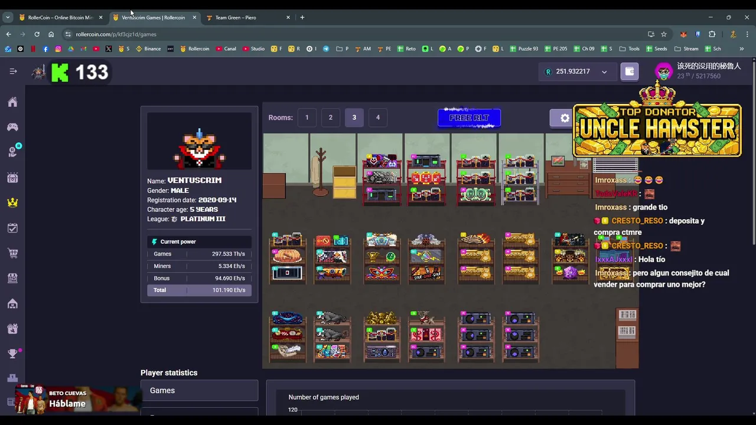This screenshot has height=425, width=756.
Task: Open the Google Drive bookmark icon
Action: tap(70, 49)
